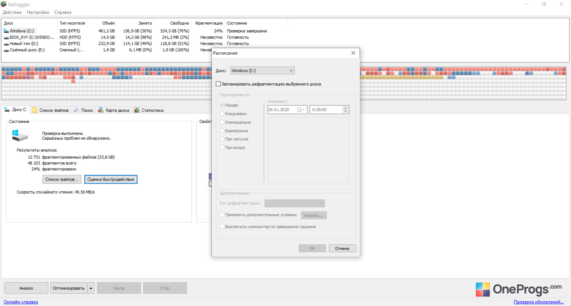Click the '461,2 GB' volume cell

[106, 31]
